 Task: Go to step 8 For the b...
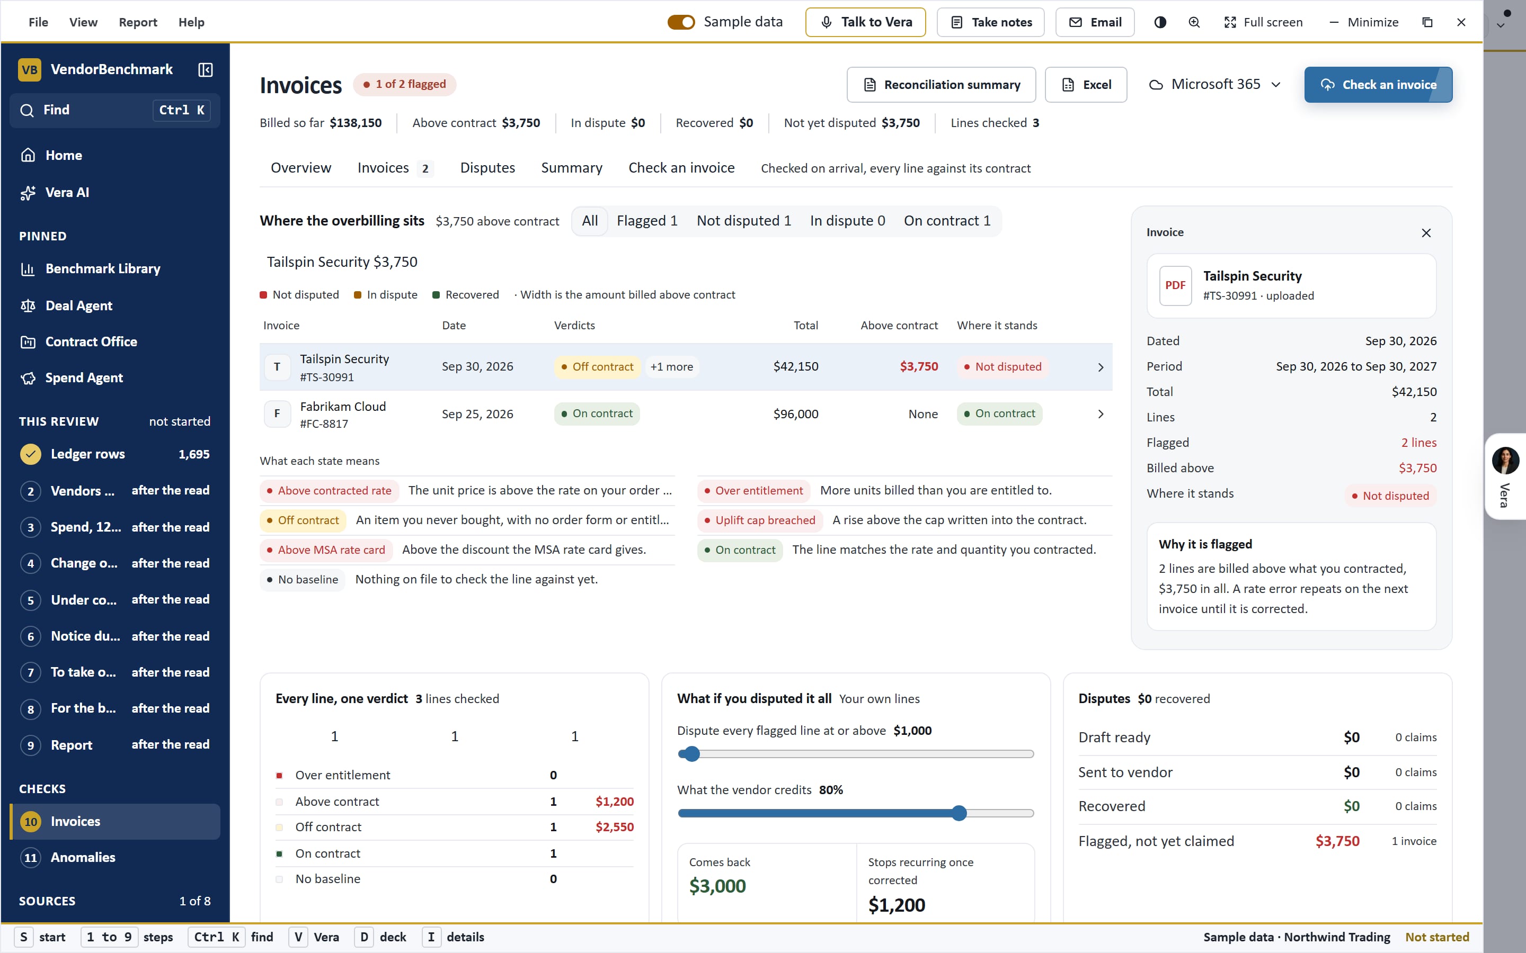point(115,708)
